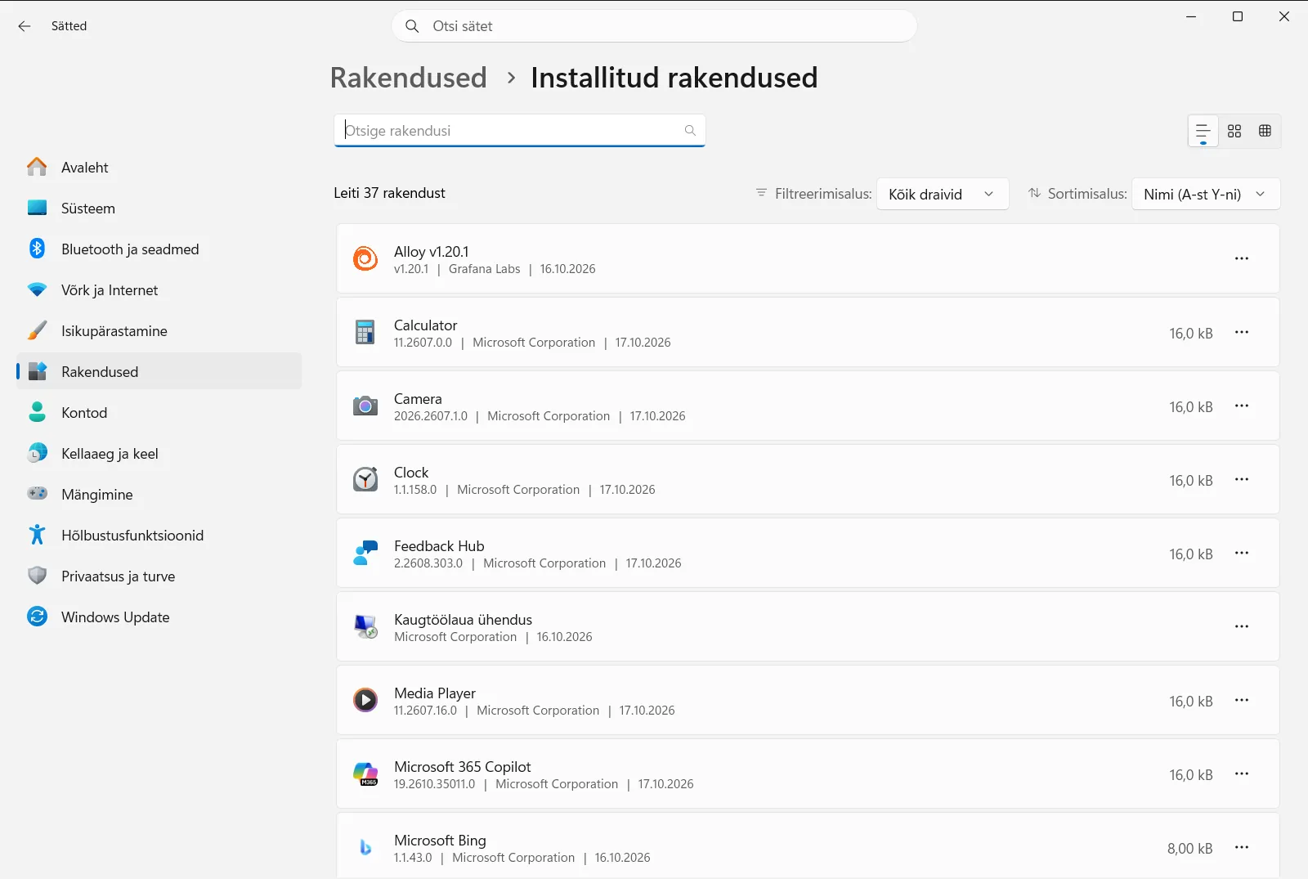Screen dimensions: 1308x879
Task: Open Privaatsus ja turve section
Action: click(x=159, y=576)
